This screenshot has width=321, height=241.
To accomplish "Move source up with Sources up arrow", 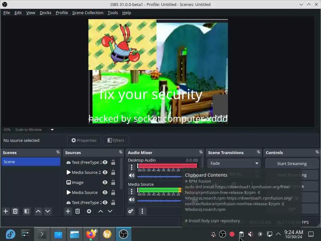I will (x=101, y=211).
